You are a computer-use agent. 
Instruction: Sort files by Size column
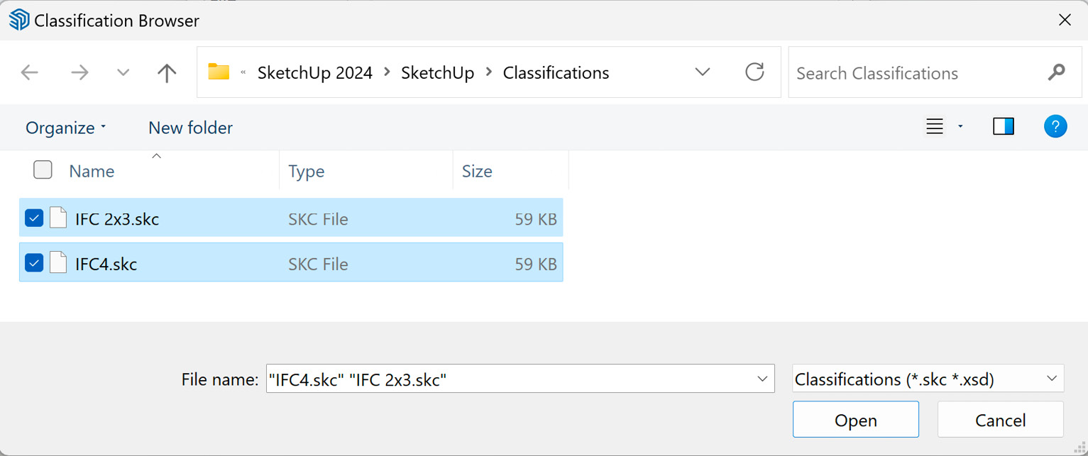pyautogui.click(x=477, y=171)
